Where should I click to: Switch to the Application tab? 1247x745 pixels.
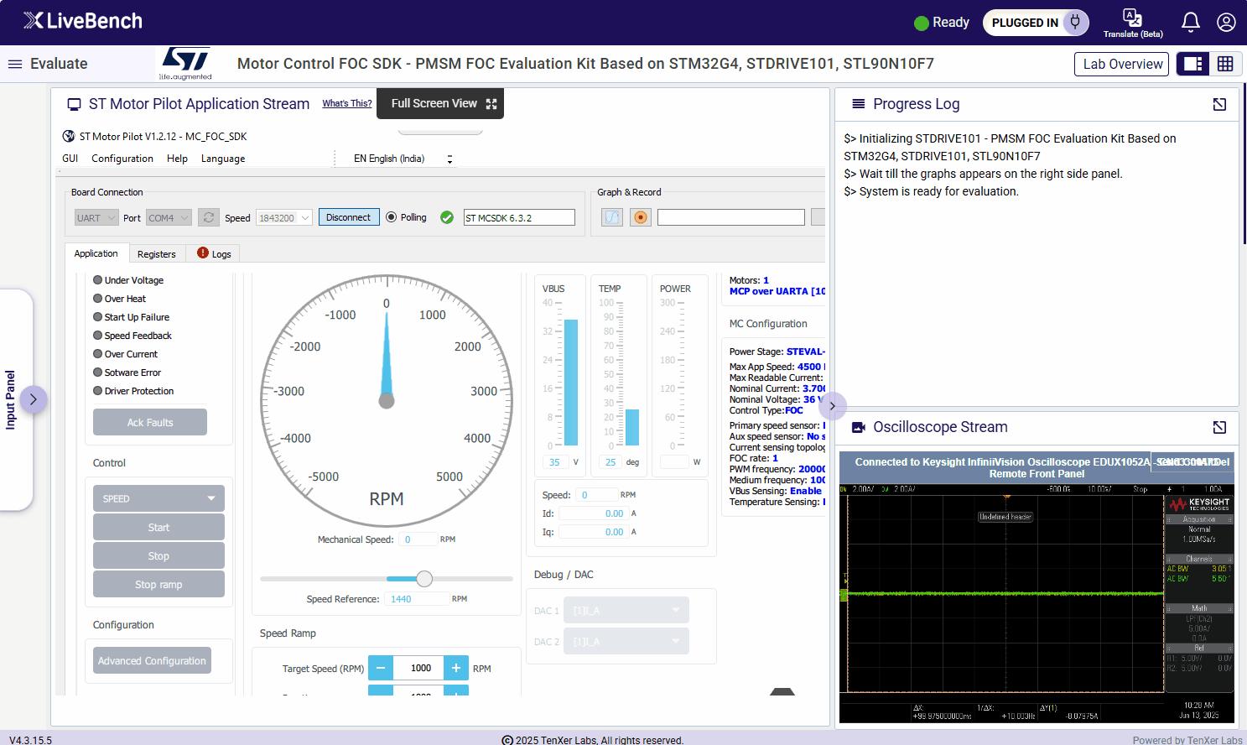coord(96,253)
